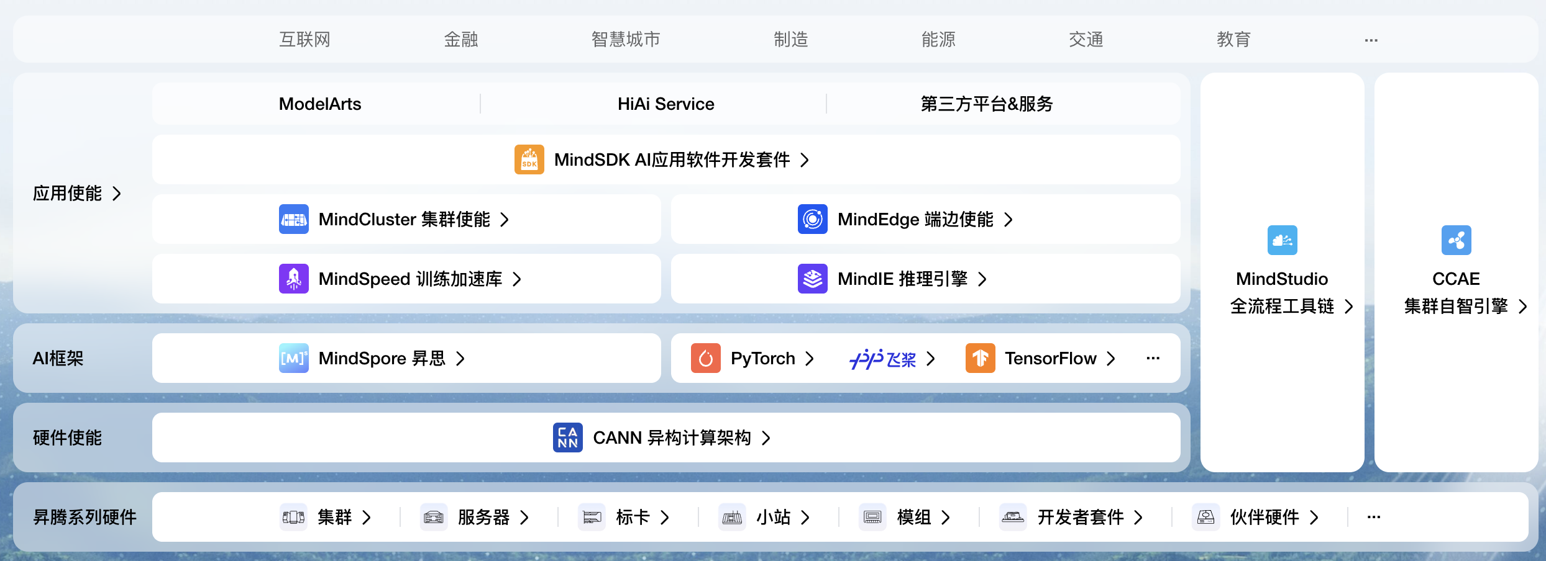Viewport: 1546px width, 561px height.
Task: Open the chevron beside 集群自智引擎
Action: (1523, 307)
